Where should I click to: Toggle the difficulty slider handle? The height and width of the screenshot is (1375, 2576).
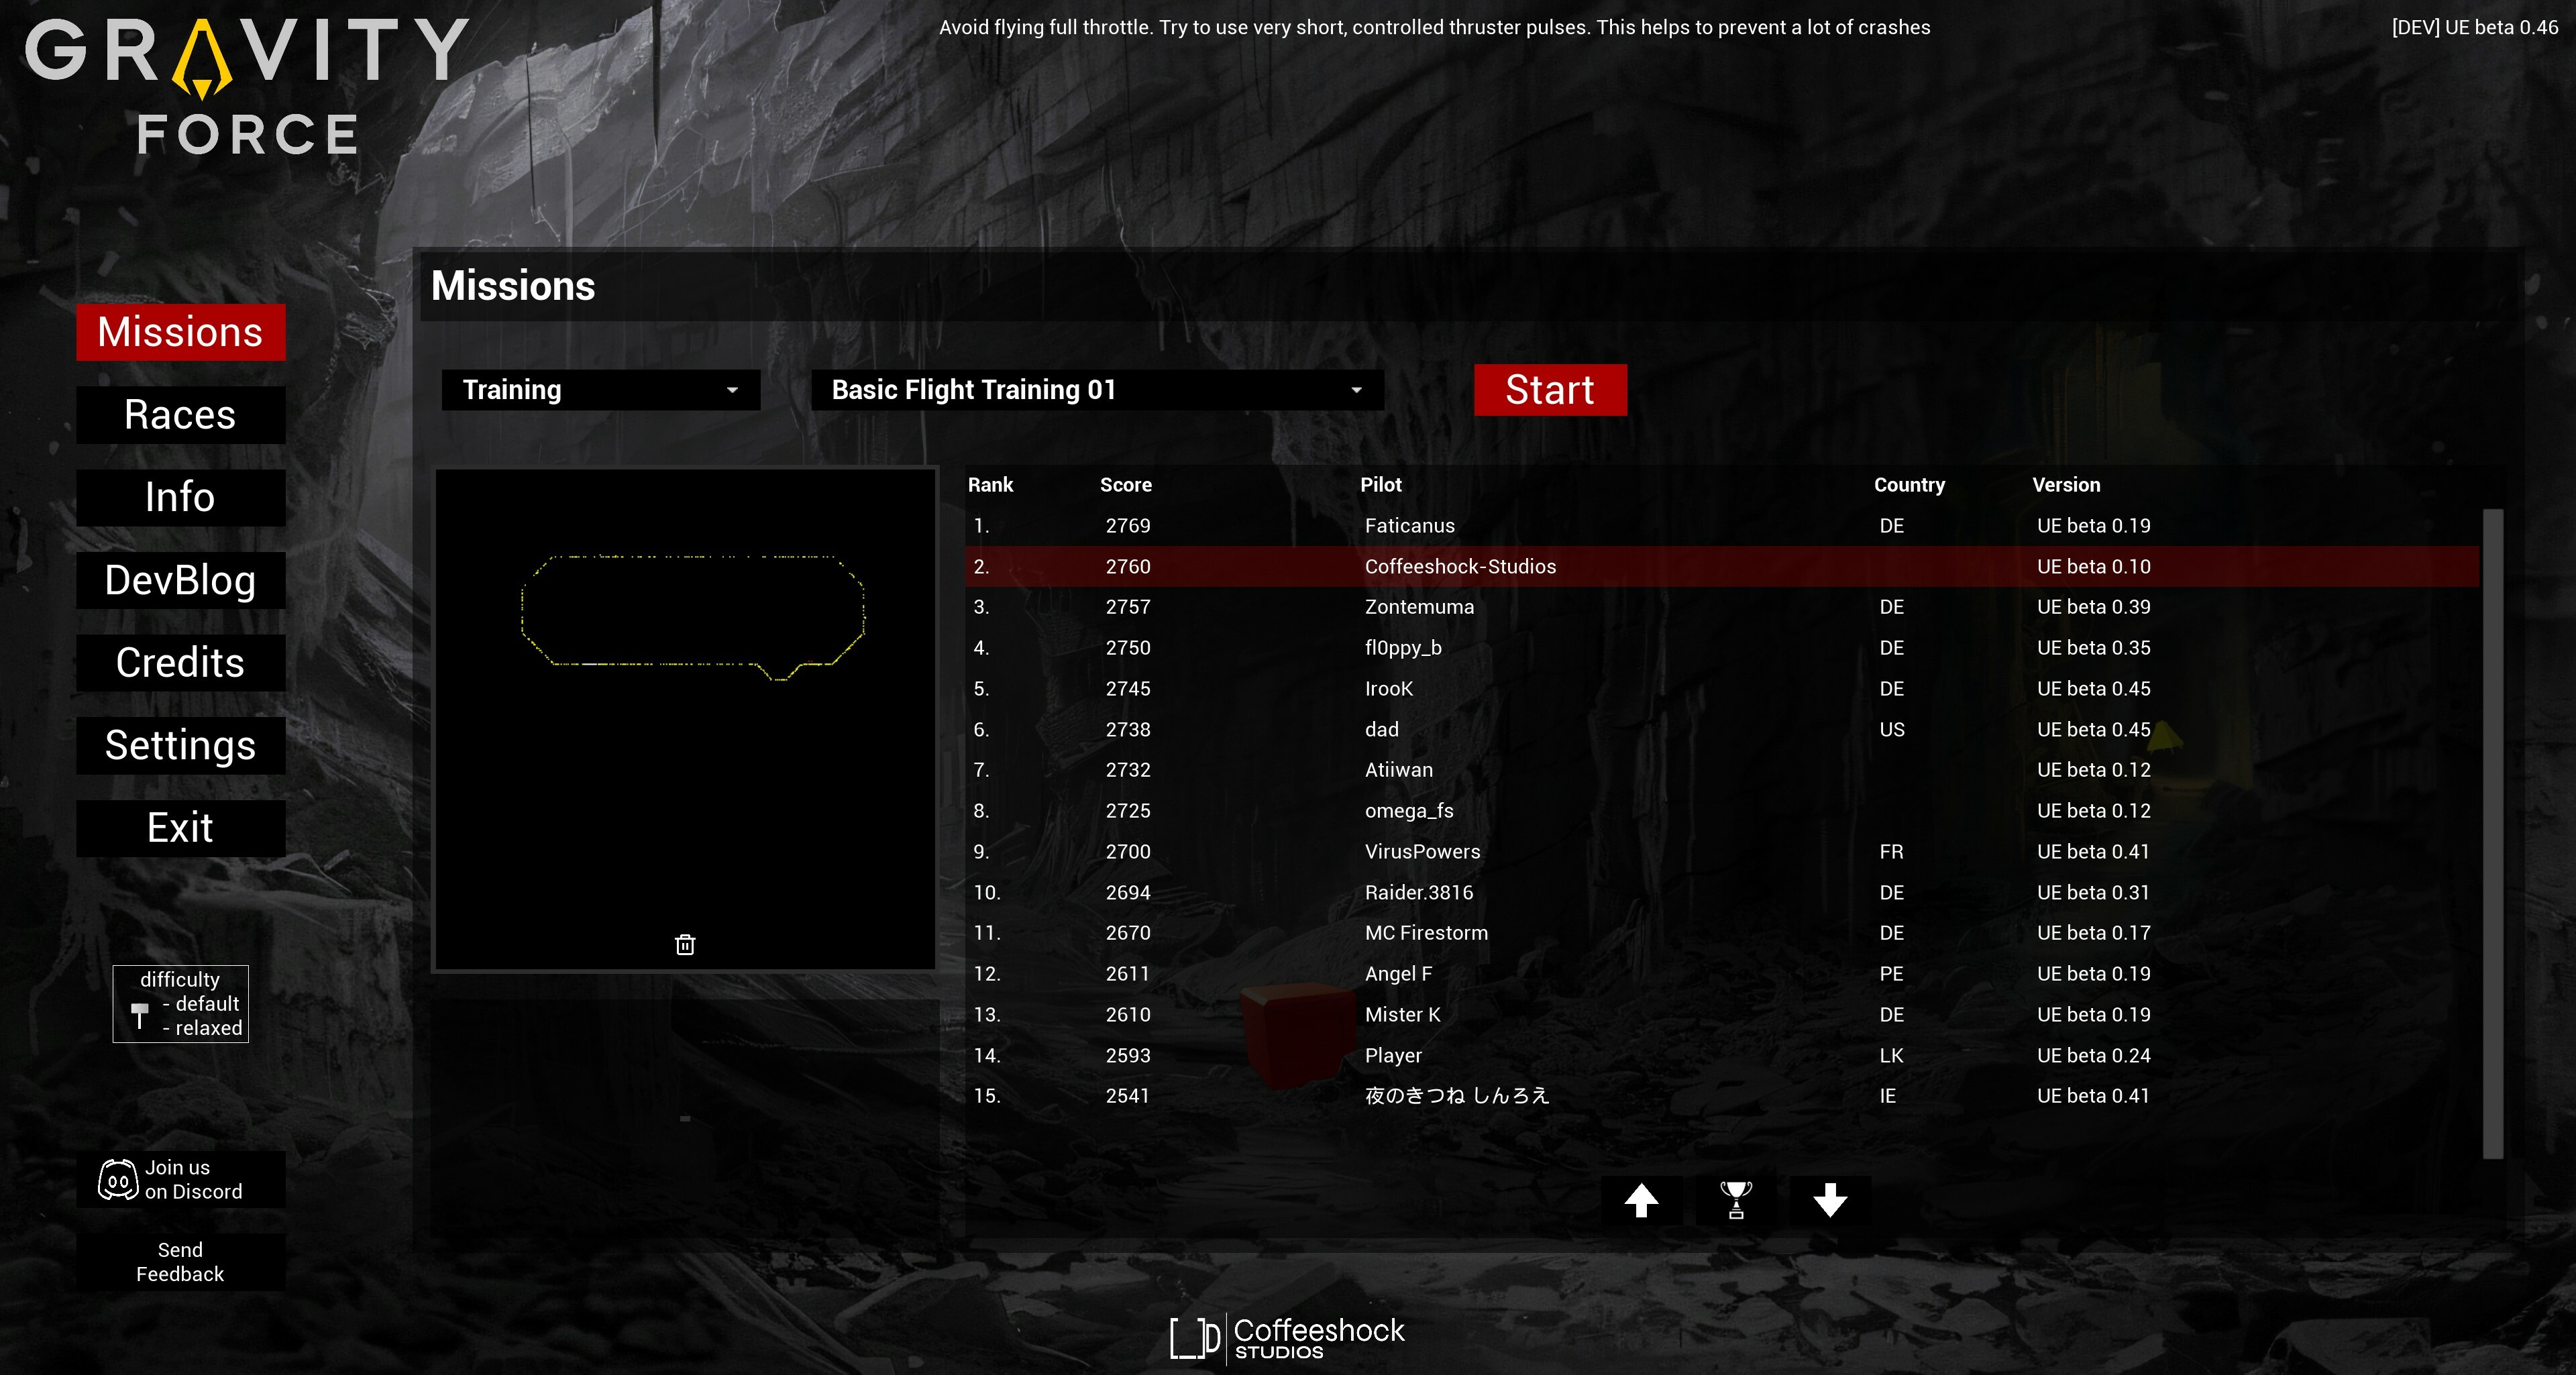tap(140, 1016)
